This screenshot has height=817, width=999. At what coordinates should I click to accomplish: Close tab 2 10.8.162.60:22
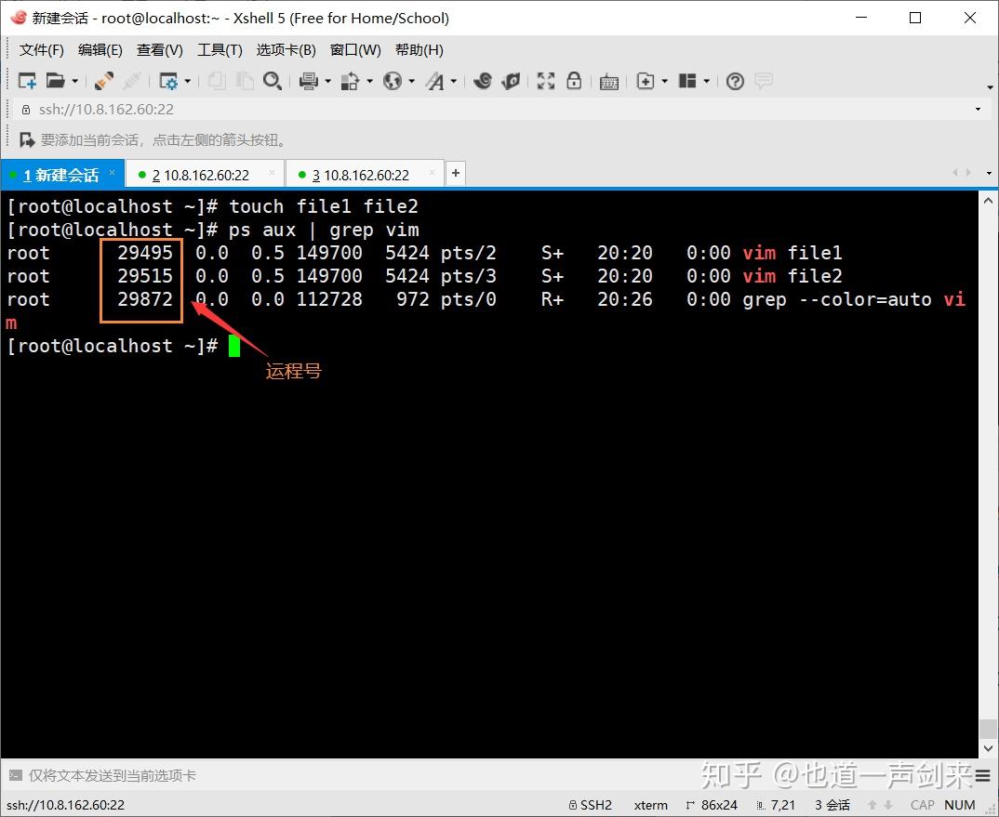272,173
